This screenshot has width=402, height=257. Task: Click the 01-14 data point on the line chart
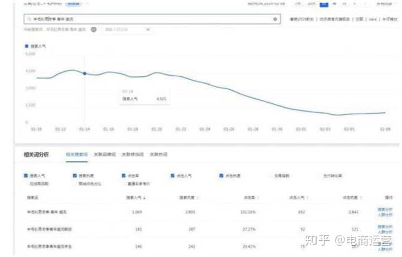coord(85,73)
